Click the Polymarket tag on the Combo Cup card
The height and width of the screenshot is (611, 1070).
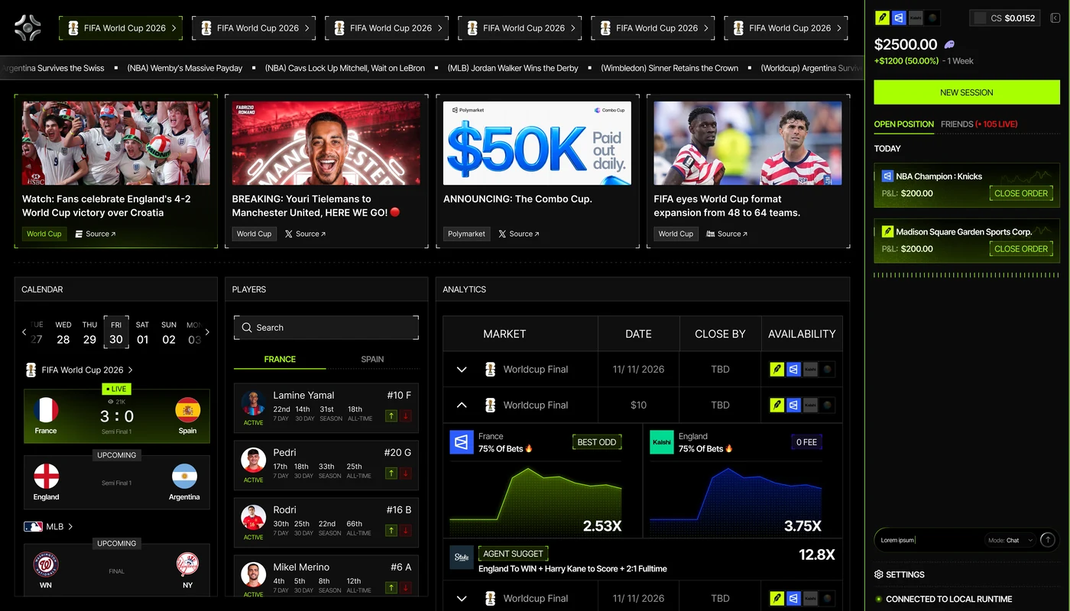466,234
